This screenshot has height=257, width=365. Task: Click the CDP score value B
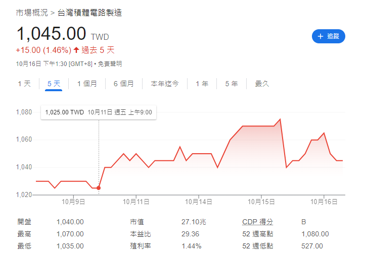coord(303,222)
